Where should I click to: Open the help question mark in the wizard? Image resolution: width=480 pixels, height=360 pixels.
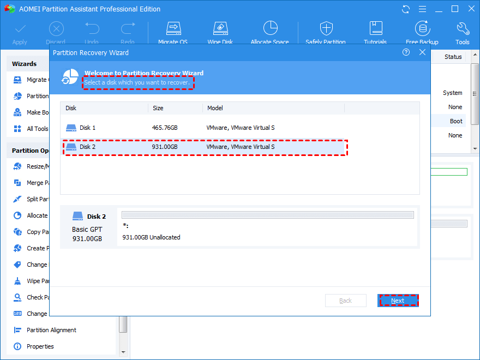(406, 52)
